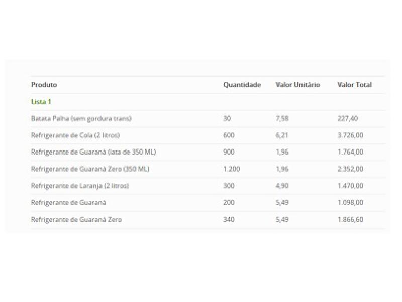Click the quantity value 1.200
Screen dimensions: 402x302
click(x=231, y=169)
